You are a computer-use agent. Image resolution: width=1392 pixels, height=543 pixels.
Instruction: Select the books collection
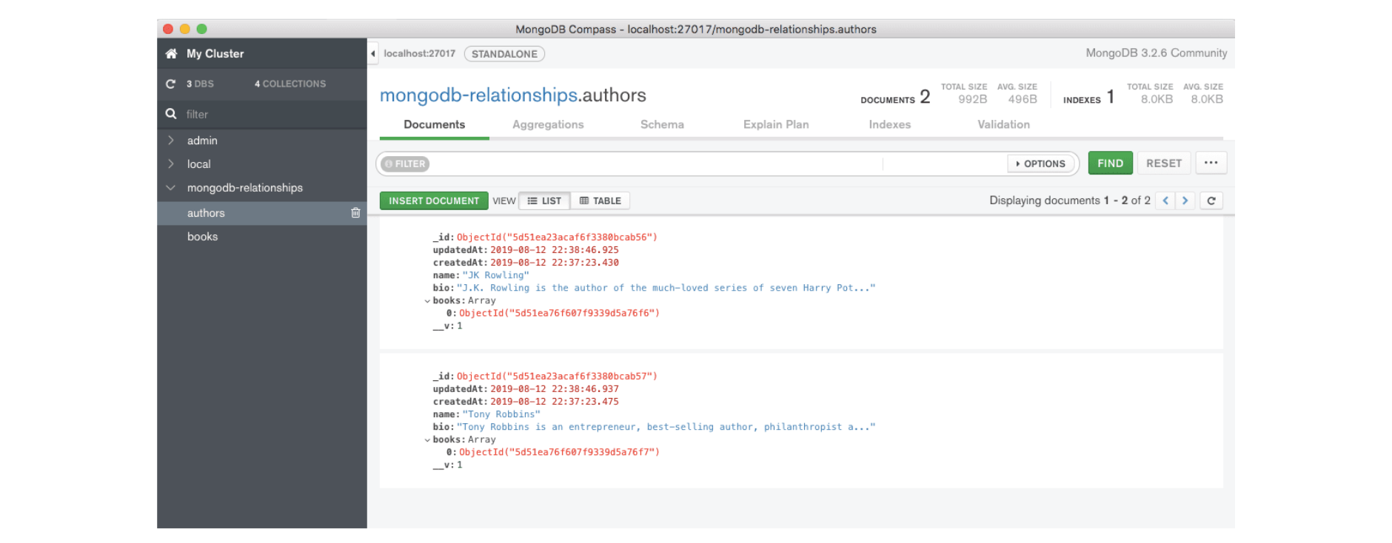coord(262,236)
